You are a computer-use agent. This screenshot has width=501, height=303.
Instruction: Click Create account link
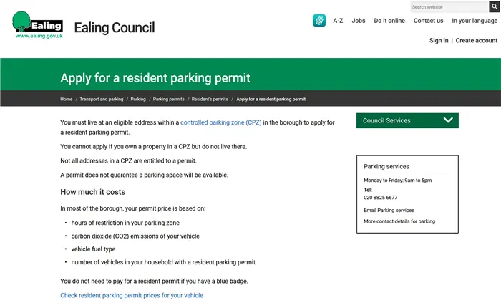[x=477, y=41]
